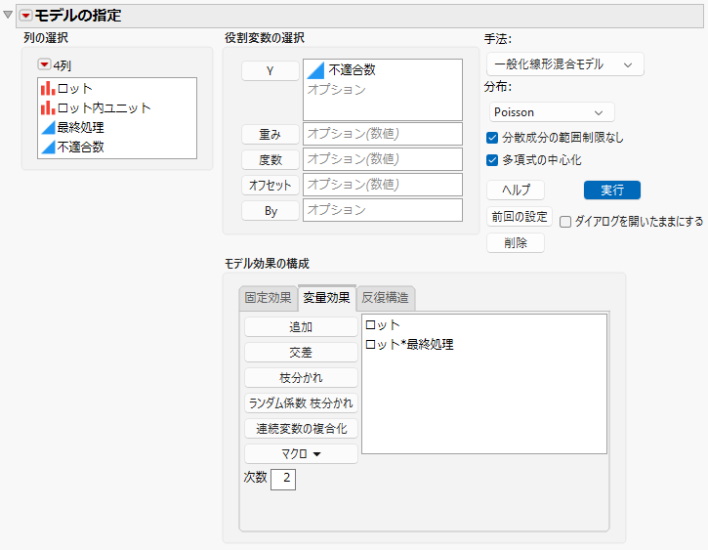
Task: Open the red triangle menu for モデルの指定
Action: pyautogui.click(x=25, y=16)
